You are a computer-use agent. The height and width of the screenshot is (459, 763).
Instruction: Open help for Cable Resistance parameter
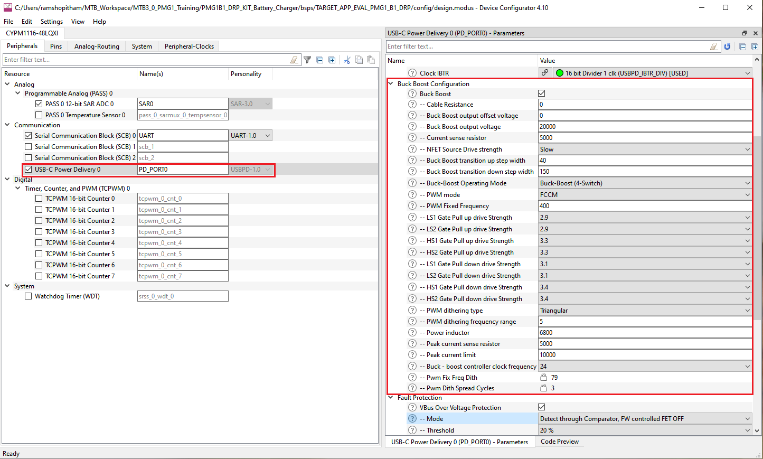(x=412, y=105)
